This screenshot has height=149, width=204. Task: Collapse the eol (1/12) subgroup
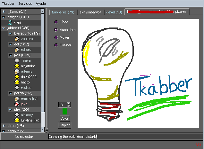10,44
